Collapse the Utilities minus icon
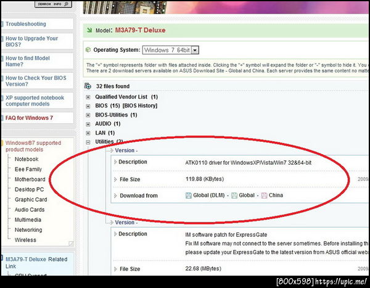 88,142
